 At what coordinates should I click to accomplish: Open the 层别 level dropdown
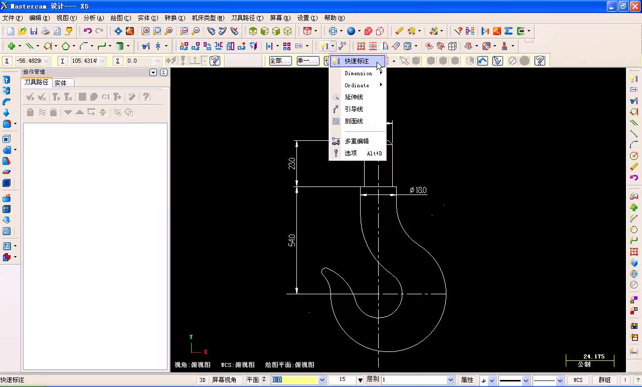[450, 380]
